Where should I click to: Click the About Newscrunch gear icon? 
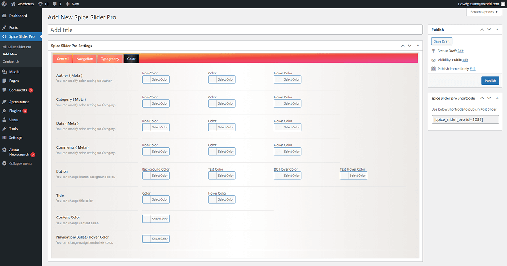tap(5, 150)
